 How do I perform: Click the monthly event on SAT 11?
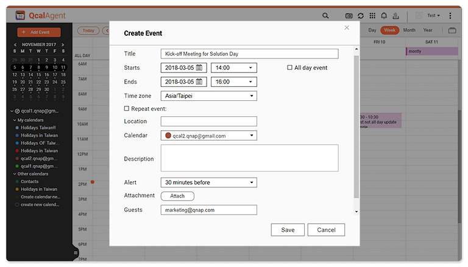tap(432, 51)
